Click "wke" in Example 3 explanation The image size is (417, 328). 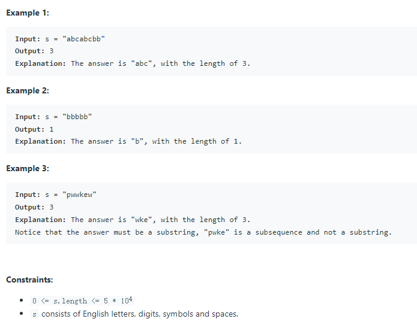(x=142, y=220)
